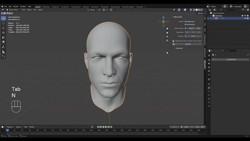Open the Keying dropdown in timeline
250x141 pixels.
click(19, 127)
